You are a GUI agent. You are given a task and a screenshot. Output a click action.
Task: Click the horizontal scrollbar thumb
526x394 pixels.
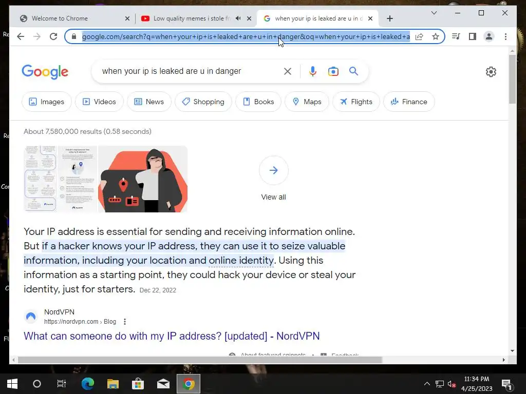(200, 360)
